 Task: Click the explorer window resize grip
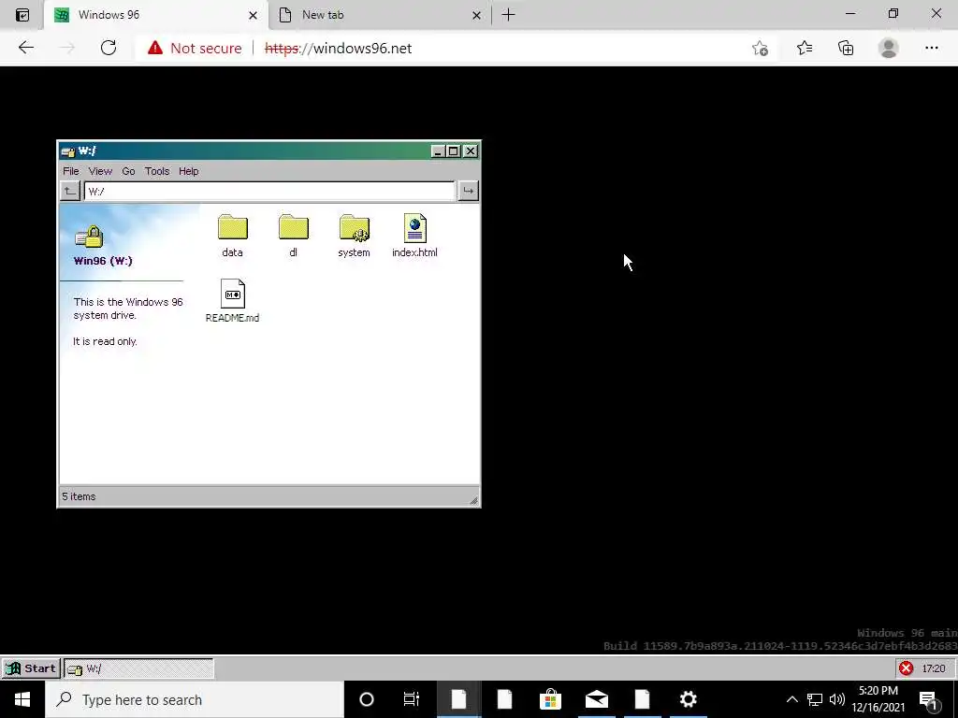tap(472, 500)
